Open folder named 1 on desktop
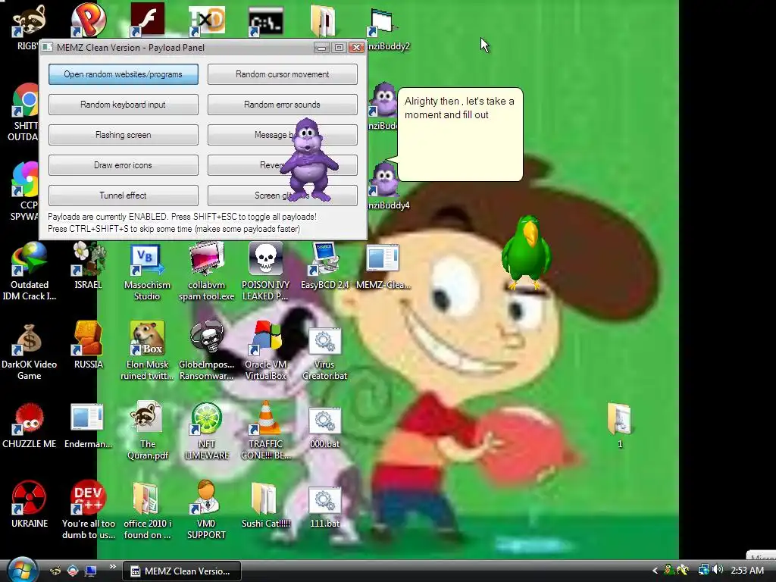This screenshot has height=582, width=776. click(620, 424)
